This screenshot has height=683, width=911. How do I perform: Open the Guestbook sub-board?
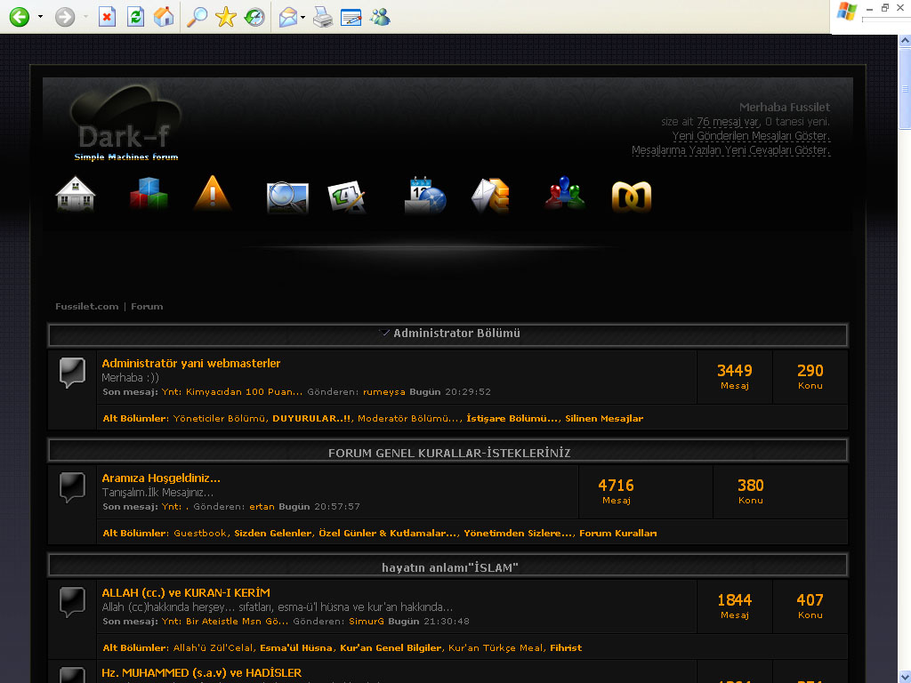(200, 534)
